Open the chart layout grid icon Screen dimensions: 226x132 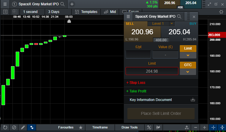click(15, 12)
